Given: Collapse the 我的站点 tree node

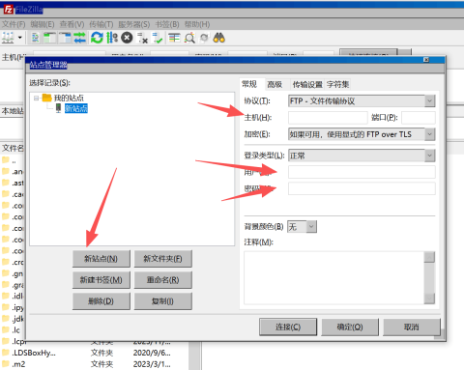Looking at the screenshot, I should click(37, 98).
